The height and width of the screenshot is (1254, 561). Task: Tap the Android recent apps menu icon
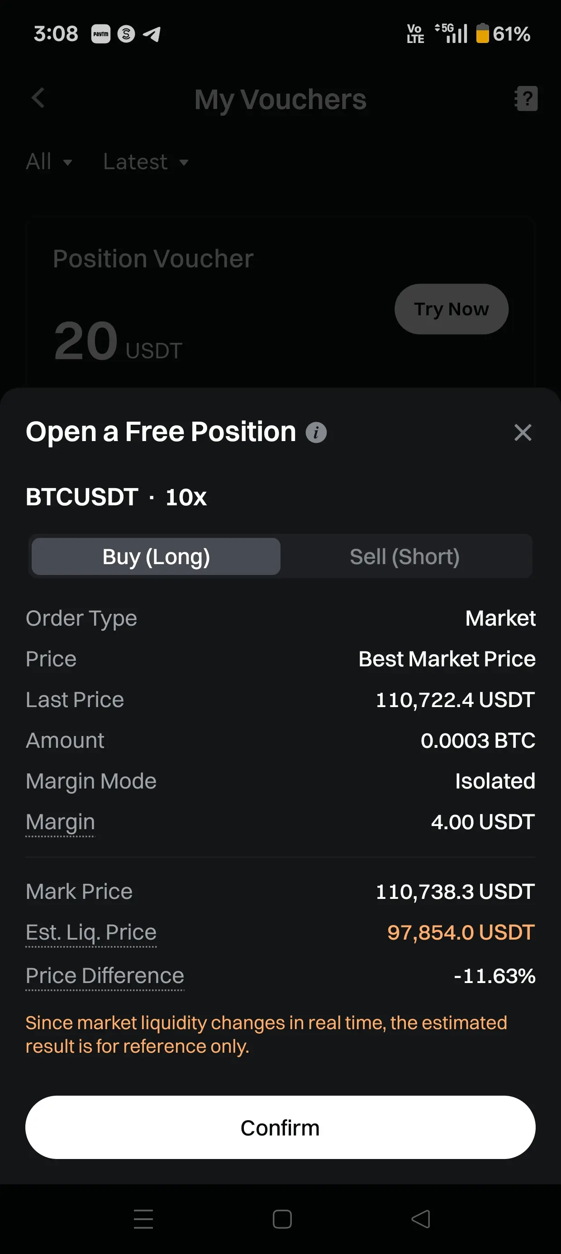click(143, 1218)
